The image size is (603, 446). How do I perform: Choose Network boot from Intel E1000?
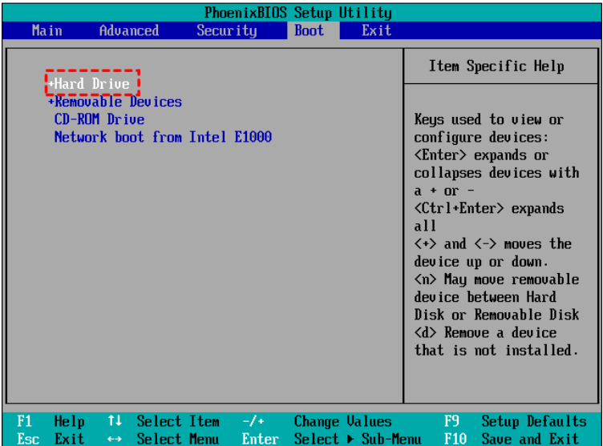pos(163,137)
